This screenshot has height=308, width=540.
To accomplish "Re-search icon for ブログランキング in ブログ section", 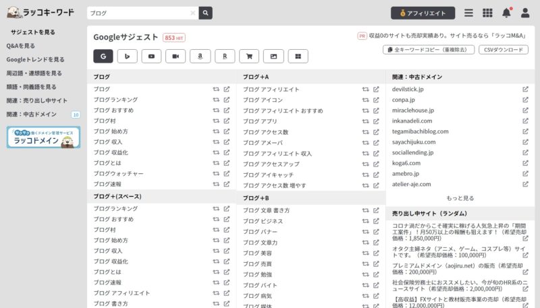I will (x=216, y=100).
